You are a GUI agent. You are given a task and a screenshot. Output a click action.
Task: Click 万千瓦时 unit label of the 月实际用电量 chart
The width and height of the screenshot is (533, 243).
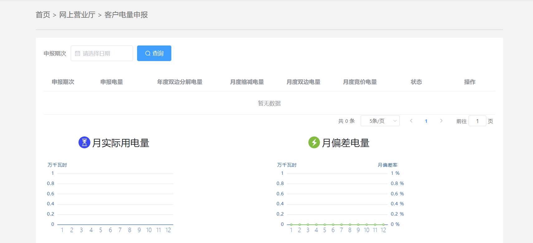click(57, 165)
